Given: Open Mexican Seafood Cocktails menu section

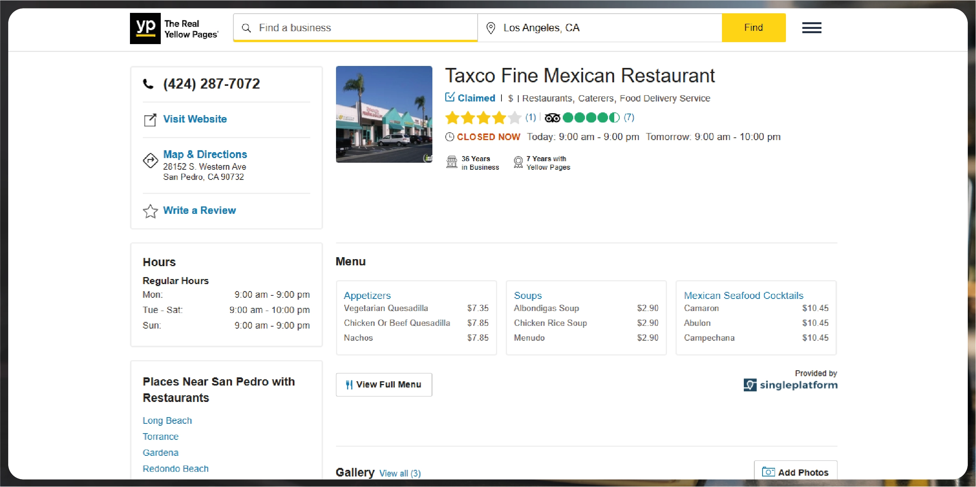Looking at the screenshot, I should pos(743,295).
